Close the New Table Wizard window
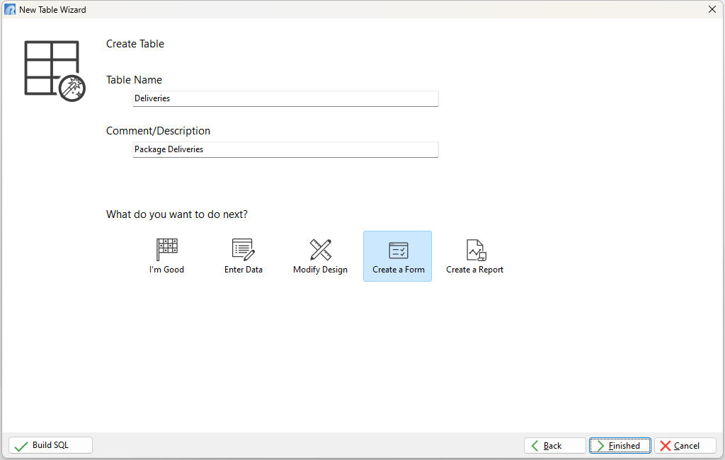Viewport: 725px width, 460px height. [x=712, y=9]
